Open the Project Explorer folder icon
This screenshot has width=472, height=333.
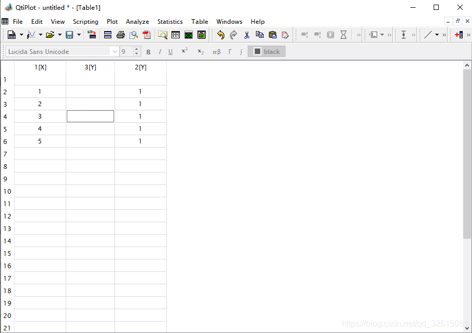(163, 35)
